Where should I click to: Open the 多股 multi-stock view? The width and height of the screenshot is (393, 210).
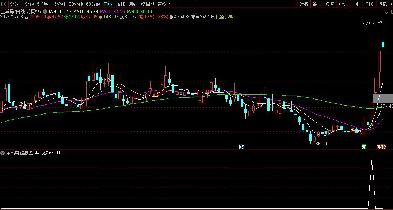330,4
